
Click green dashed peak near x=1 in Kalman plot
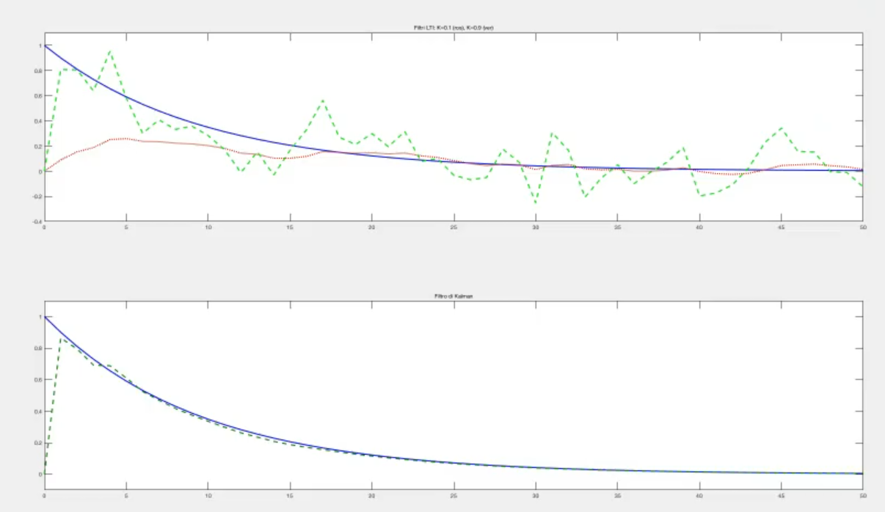(62, 340)
